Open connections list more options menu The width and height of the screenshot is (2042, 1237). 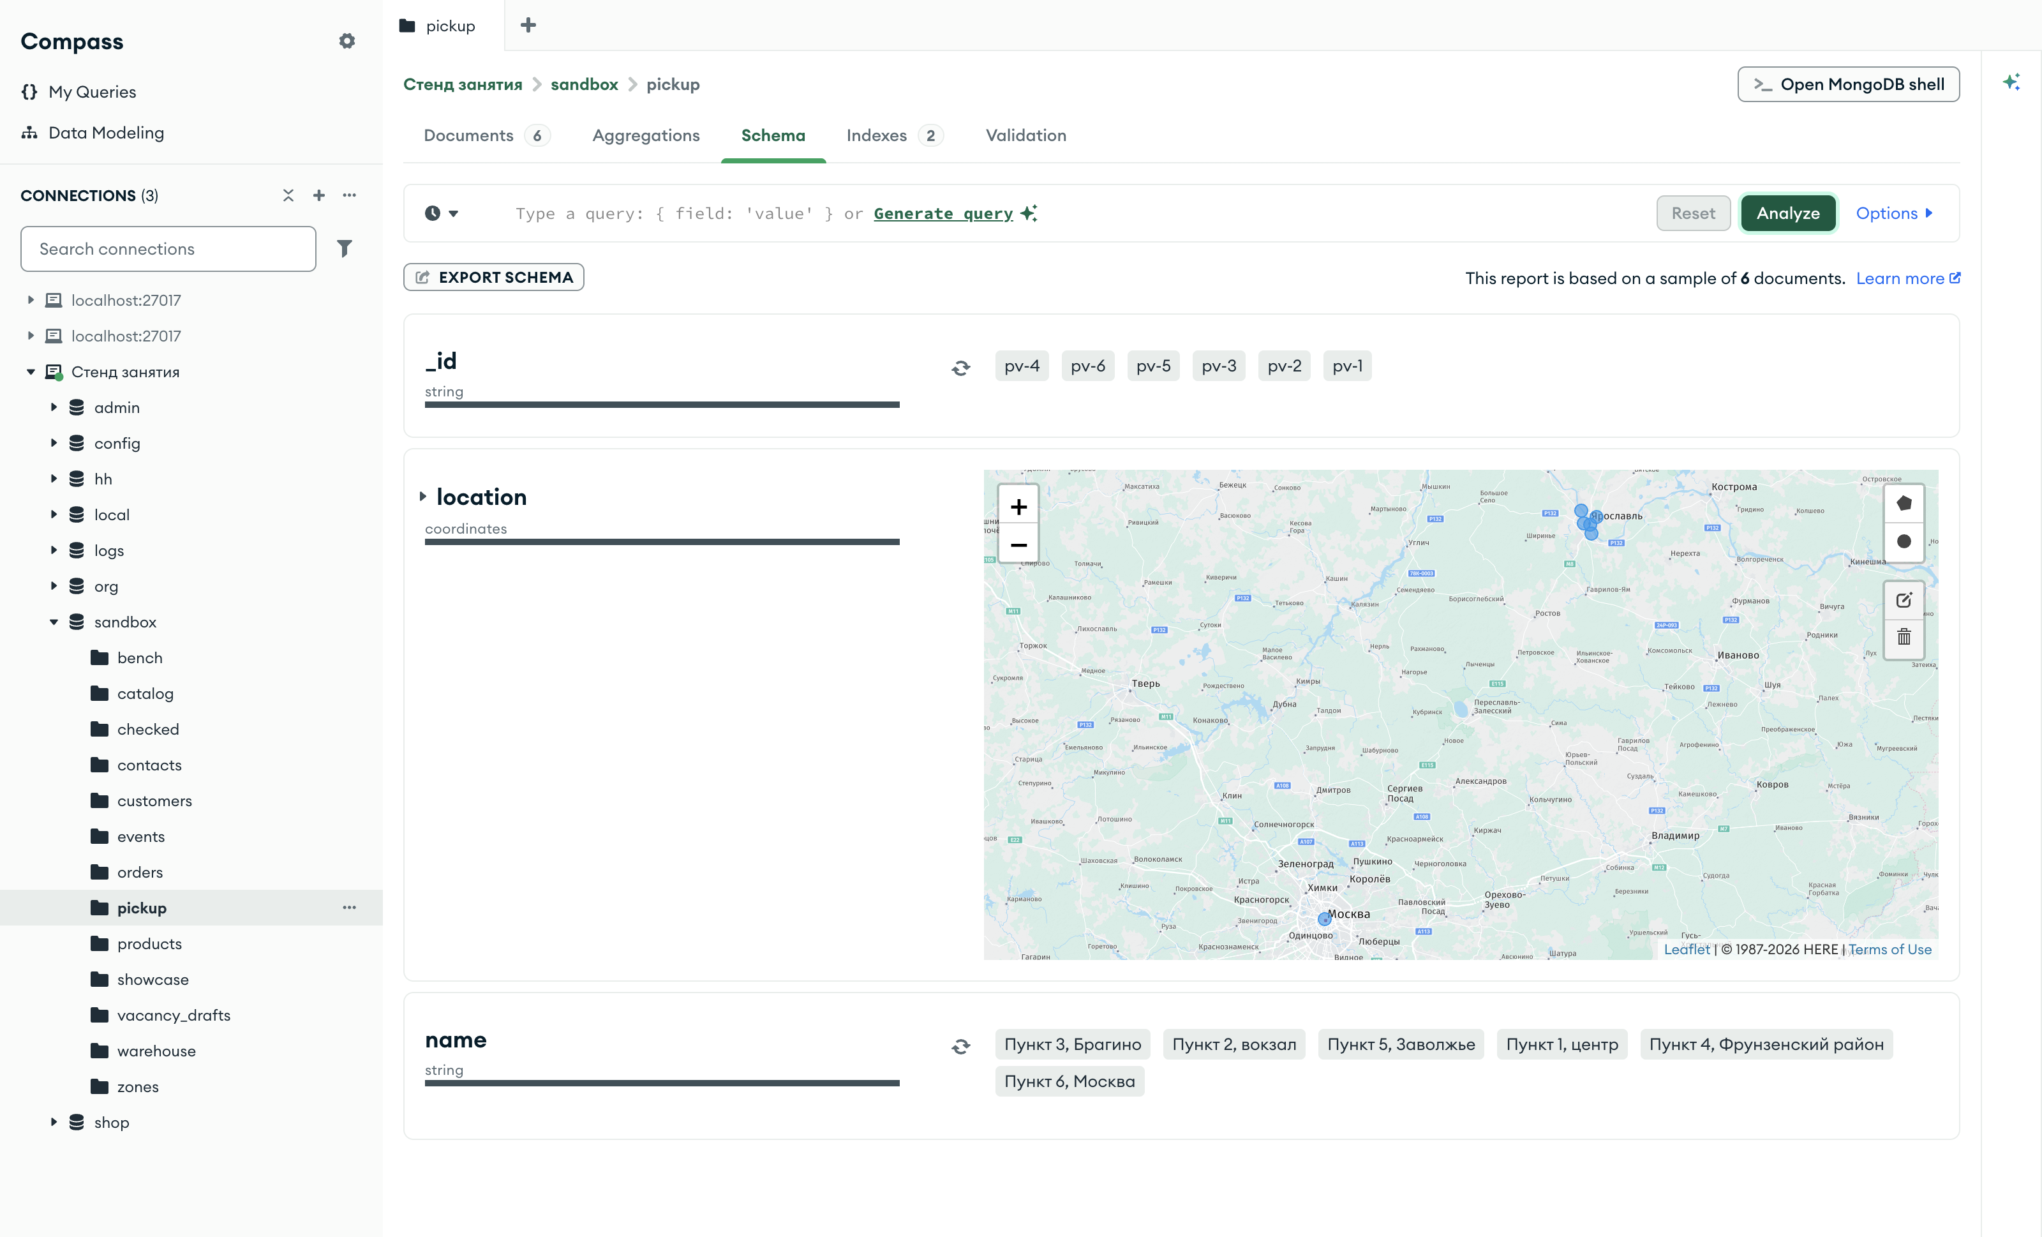coord(350,195)
